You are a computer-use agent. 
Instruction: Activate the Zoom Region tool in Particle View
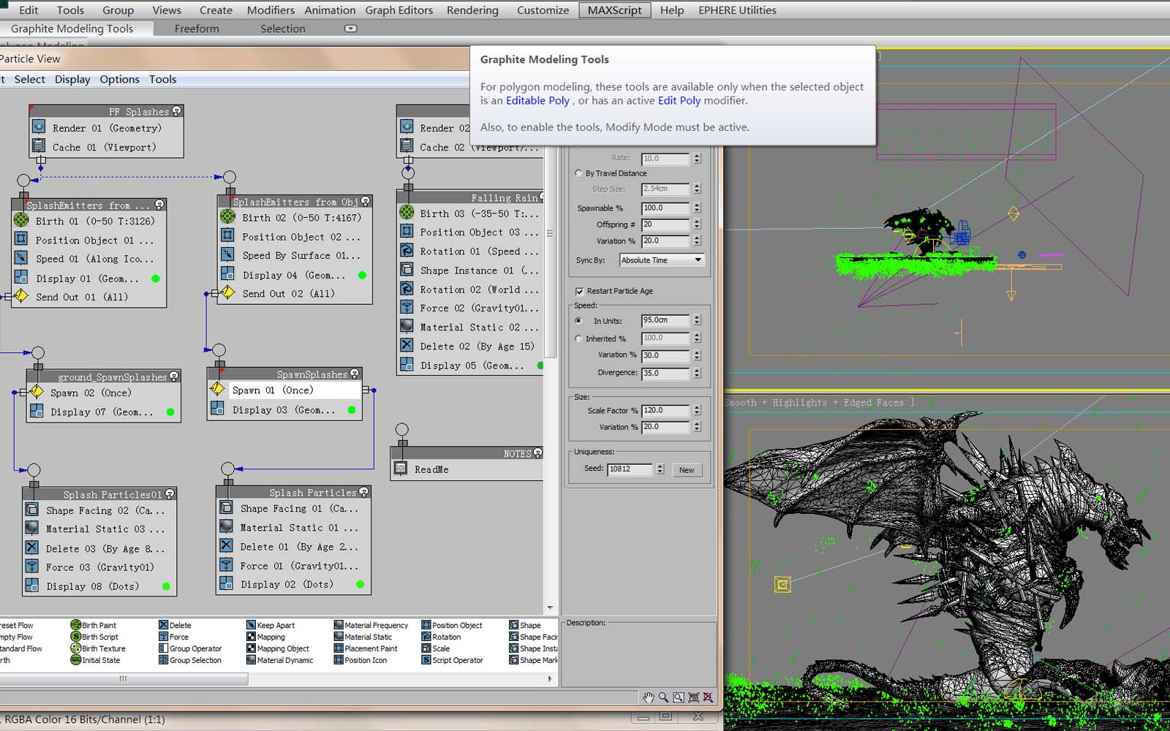click(679, 697)
